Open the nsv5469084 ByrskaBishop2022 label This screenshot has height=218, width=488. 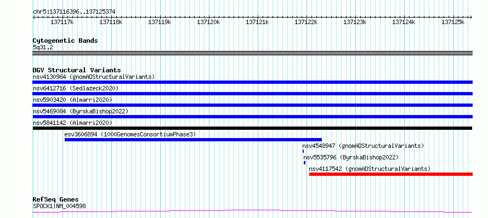tap(80, 111)
